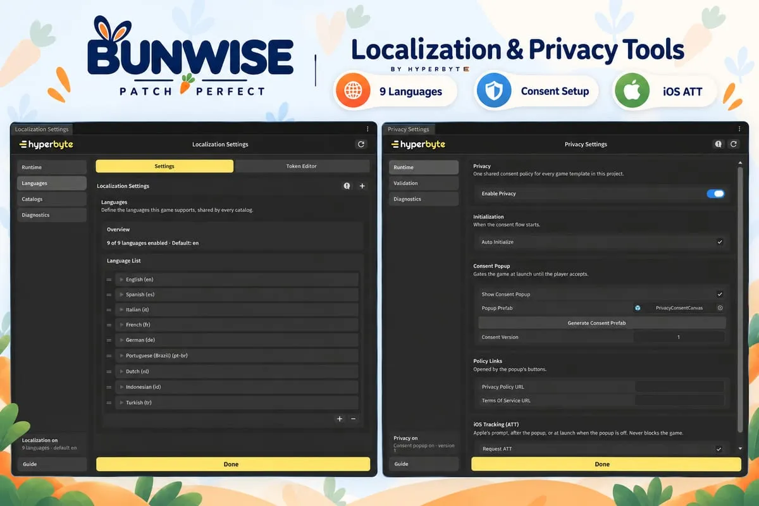The height and width of the screenshot is (506, 759).
Task: Refresh the Privacy Settings window
Action: 734,144
